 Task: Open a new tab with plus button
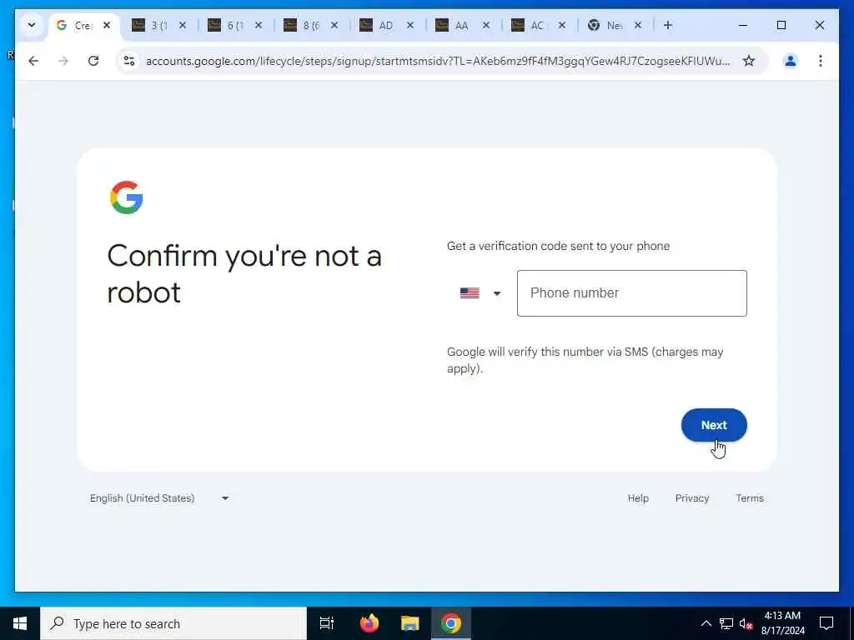[668, 25]
